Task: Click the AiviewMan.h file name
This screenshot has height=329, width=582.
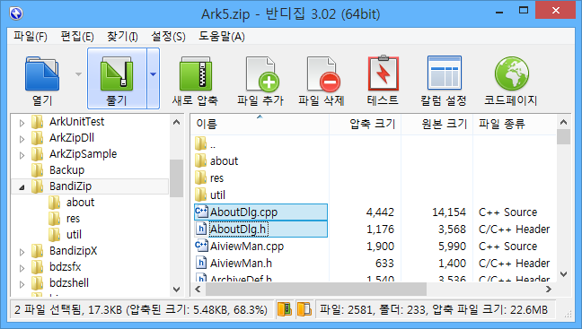Action: click(241, 263)
